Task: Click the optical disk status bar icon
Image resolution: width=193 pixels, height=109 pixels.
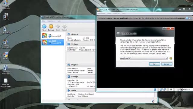Action: pos(158,89)
